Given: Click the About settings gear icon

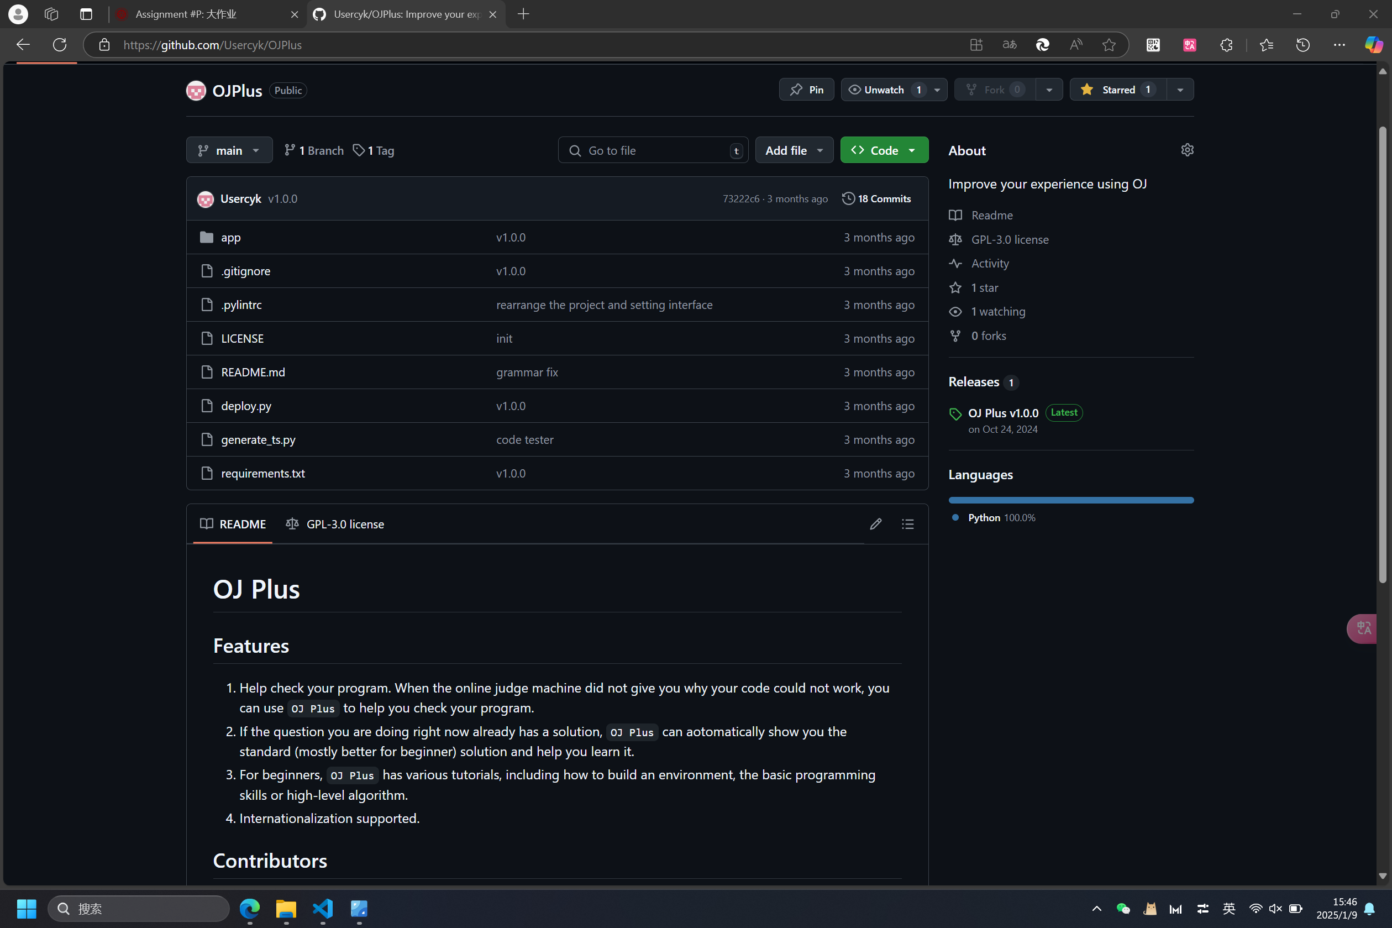Looking at the screenshot, I should click(1187, 150).
